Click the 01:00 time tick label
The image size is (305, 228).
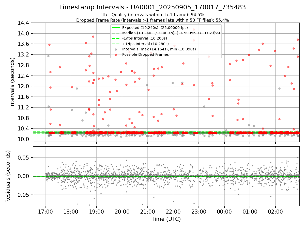[x=250, y=211]
